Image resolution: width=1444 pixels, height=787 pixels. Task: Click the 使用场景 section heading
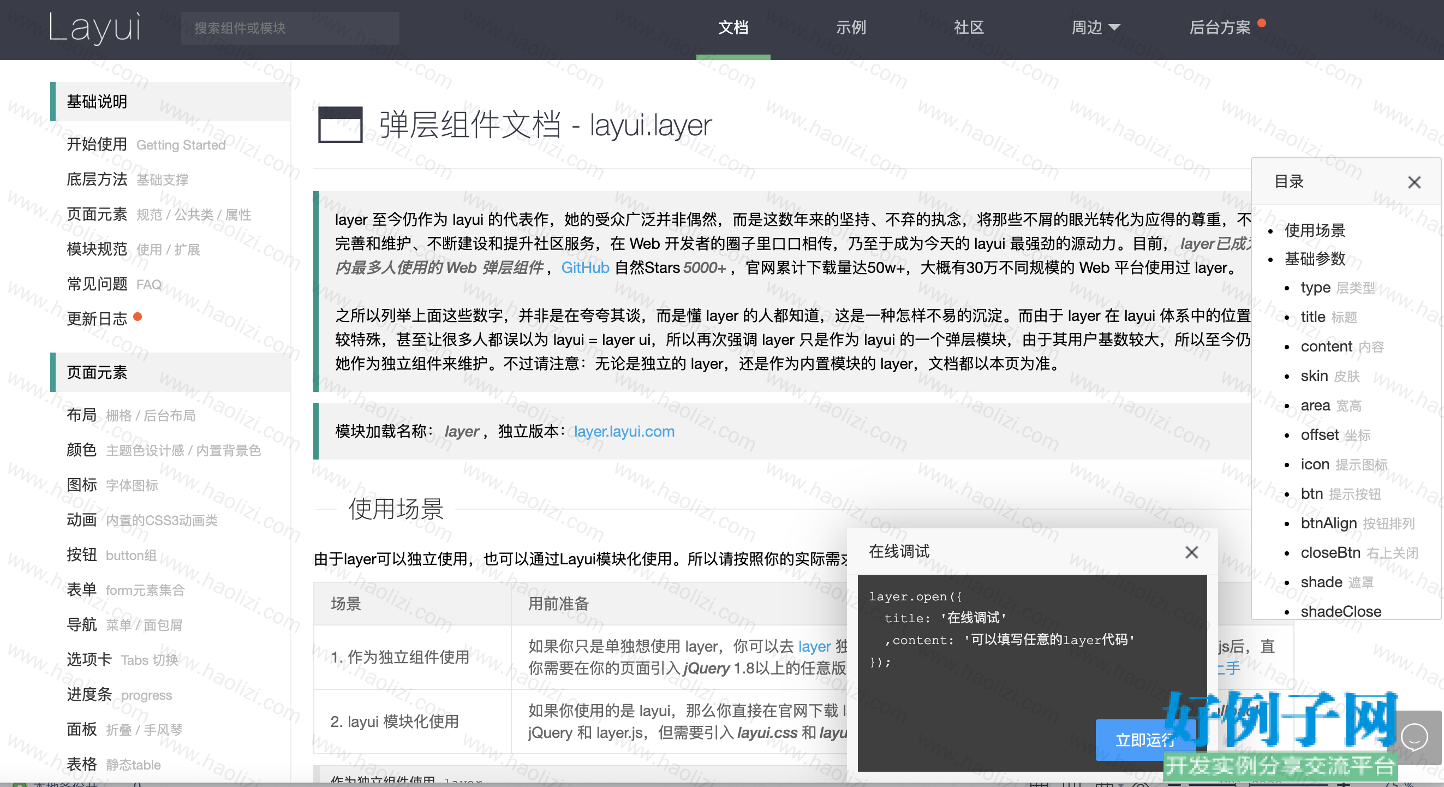tap(396, 509)
